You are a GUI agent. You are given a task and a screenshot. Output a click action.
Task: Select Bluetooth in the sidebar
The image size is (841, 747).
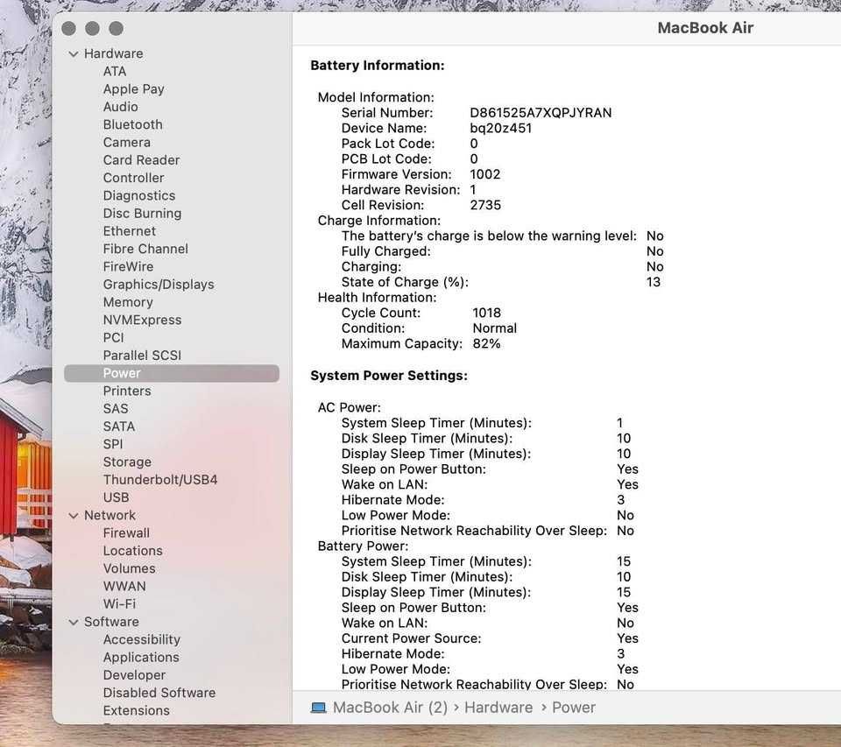[x=132, y=124]
